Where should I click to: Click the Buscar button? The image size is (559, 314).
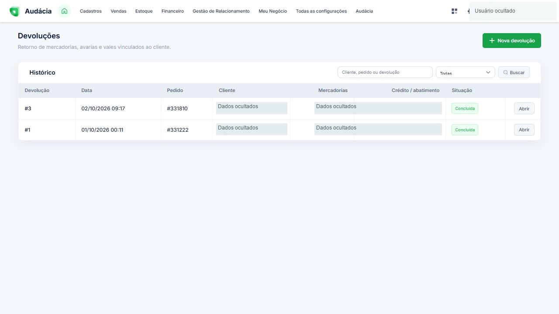click(x=514, y=72)
